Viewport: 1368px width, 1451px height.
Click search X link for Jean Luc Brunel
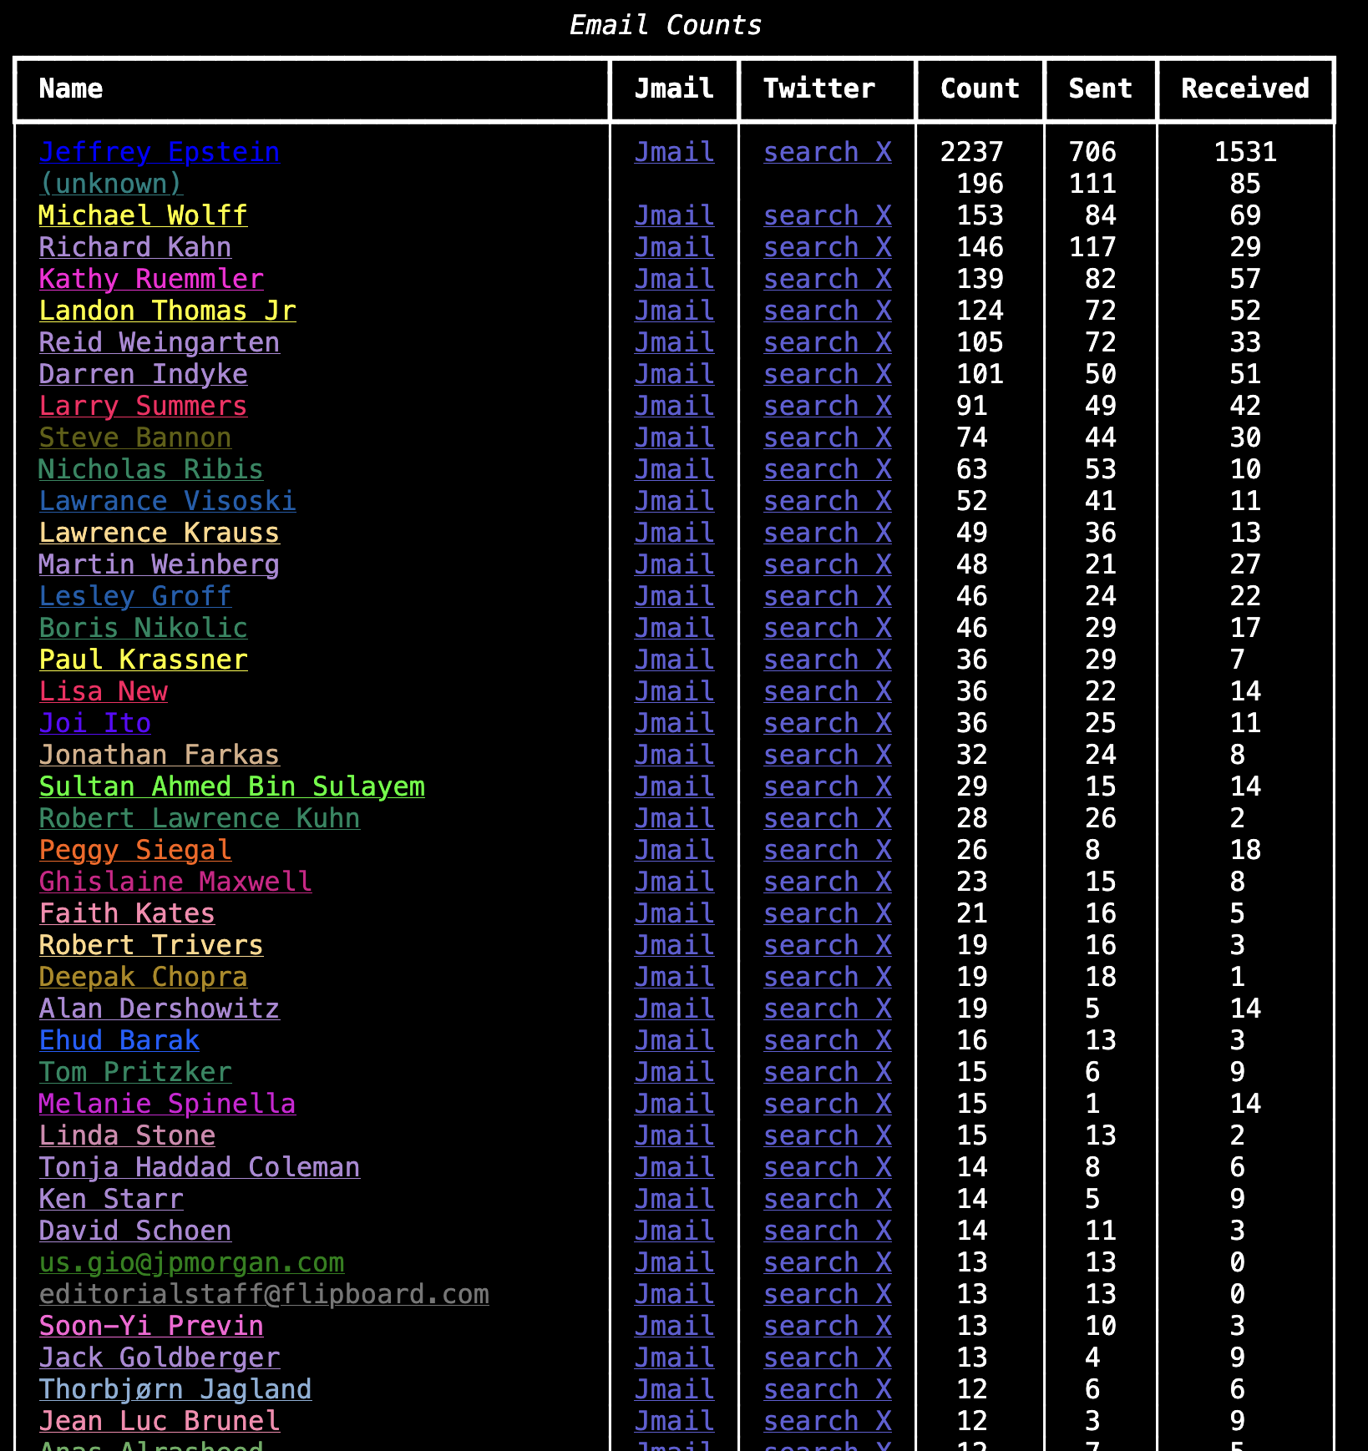coord(828,1421)
